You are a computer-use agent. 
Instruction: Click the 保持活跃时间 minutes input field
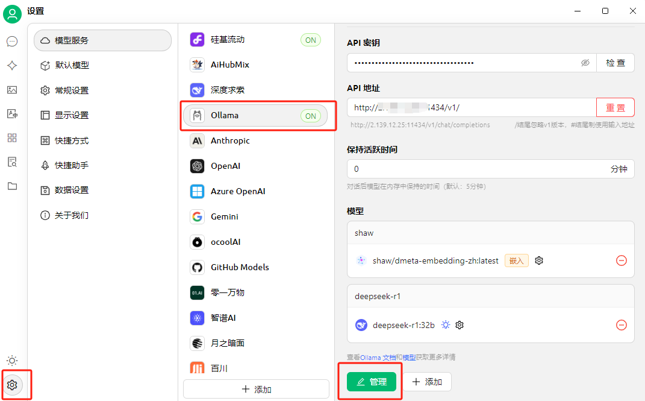click(x=490, y=169)
